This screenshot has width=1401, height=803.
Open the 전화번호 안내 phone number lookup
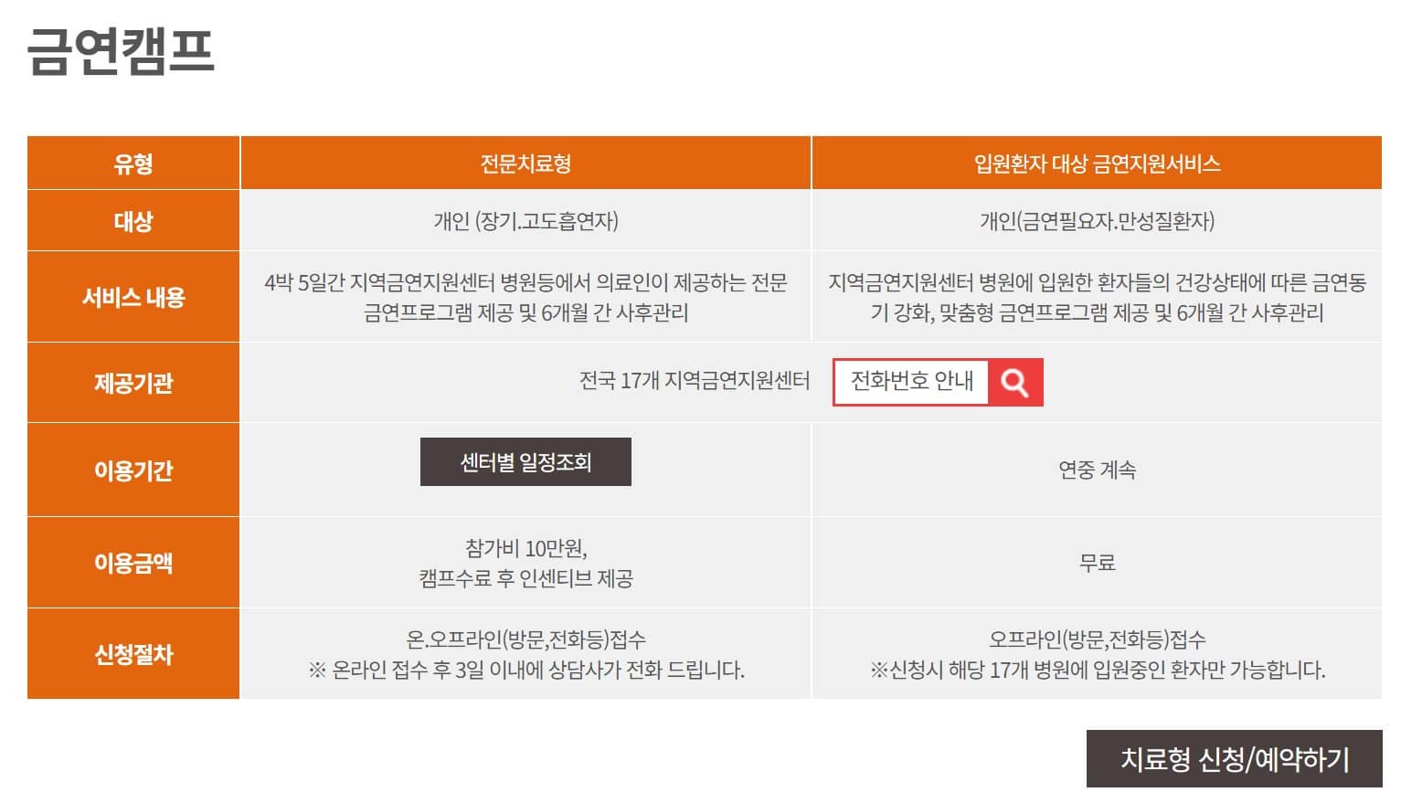click(910, 383)
